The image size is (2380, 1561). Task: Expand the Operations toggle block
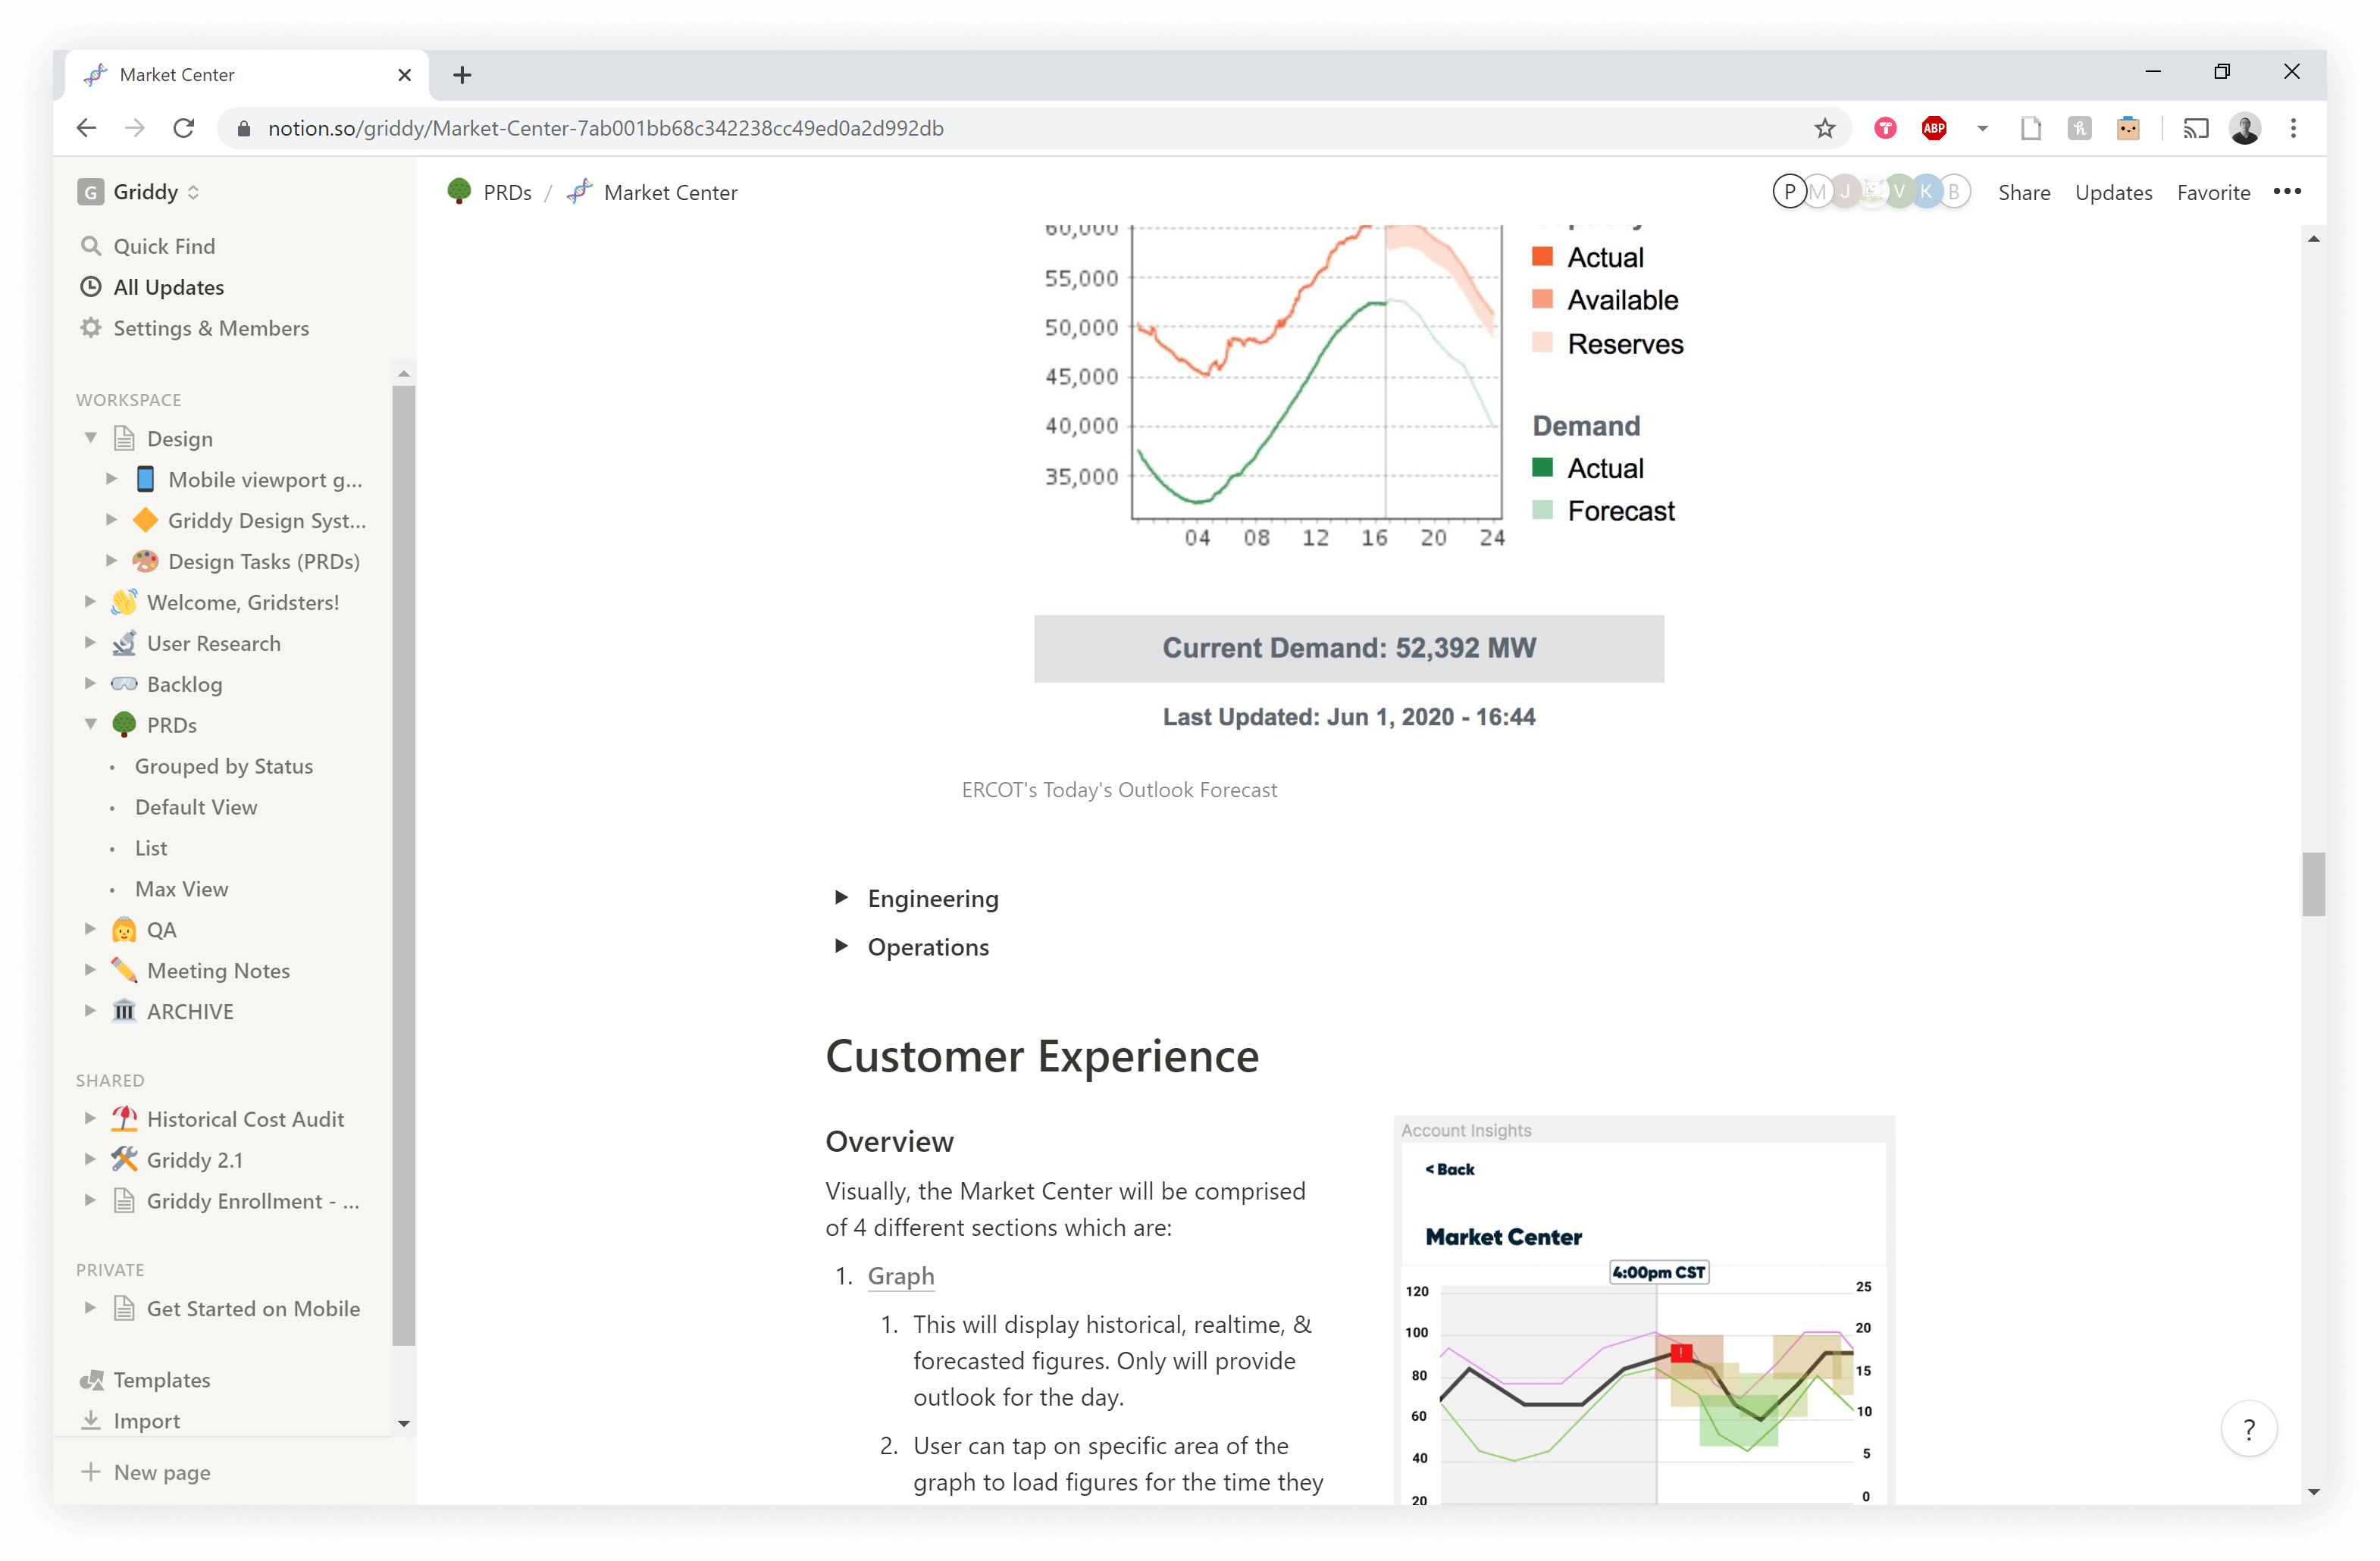coord(841,946)
